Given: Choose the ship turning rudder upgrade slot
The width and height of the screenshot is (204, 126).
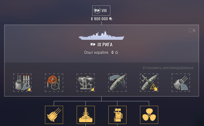Looking at the screenshot, I should tap(117, 83).
